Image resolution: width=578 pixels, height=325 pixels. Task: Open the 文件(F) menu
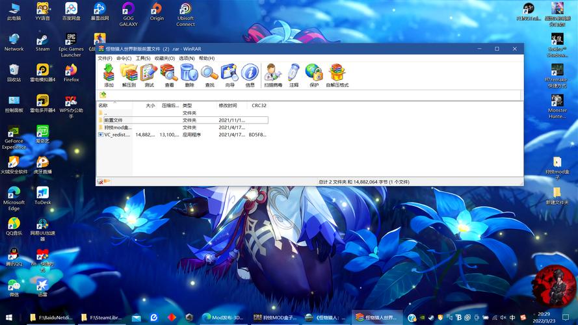coord(105,58)
